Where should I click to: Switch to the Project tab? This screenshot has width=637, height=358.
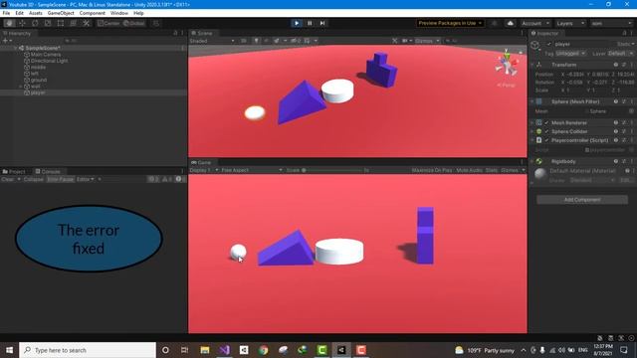[14, 171]
